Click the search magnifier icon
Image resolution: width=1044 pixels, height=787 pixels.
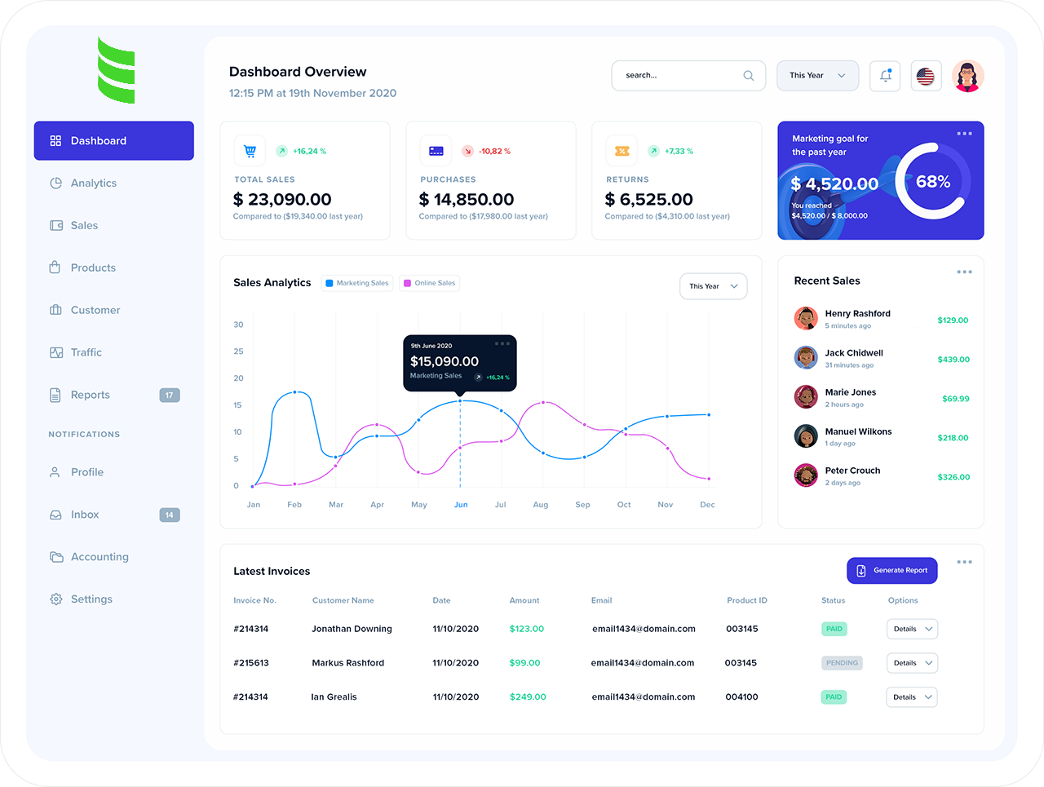tap(748, 75)
